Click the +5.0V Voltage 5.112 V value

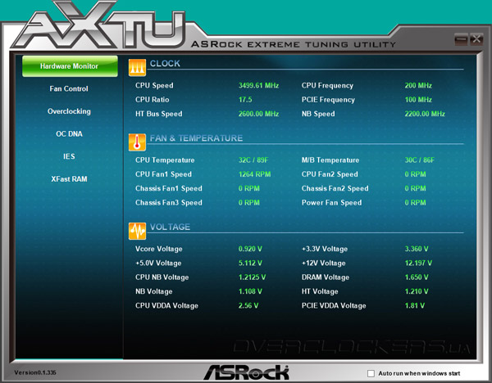[x=250, y=263]
